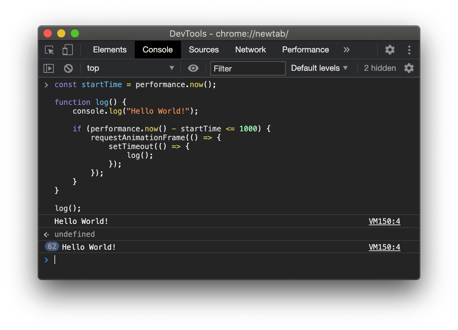Create a live expression with the eye icon

coord(193,68)
